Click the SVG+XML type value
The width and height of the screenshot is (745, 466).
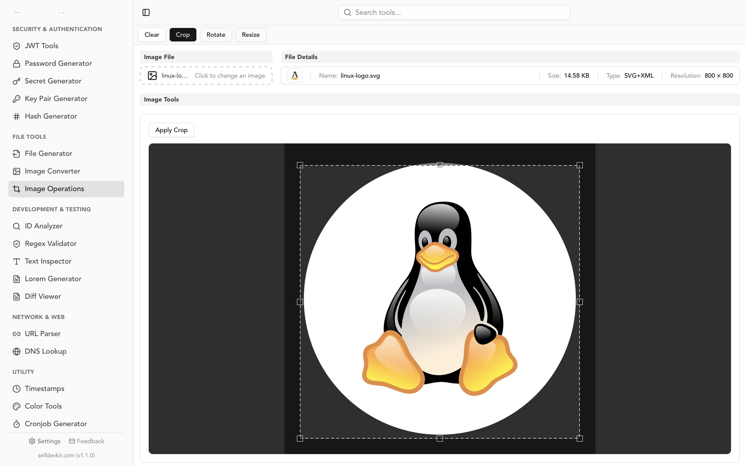(639, 76)
